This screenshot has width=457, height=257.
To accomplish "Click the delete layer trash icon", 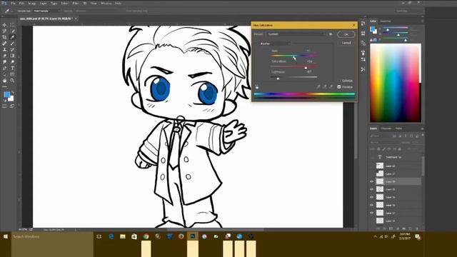I will pos(416,228).
